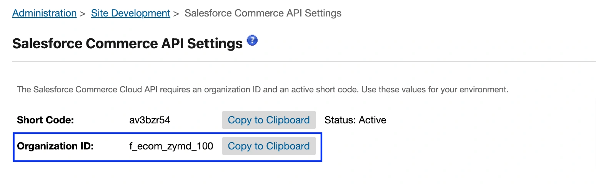
Task: Go to the Site Development breadcrumb link
Action: [130, 13]
